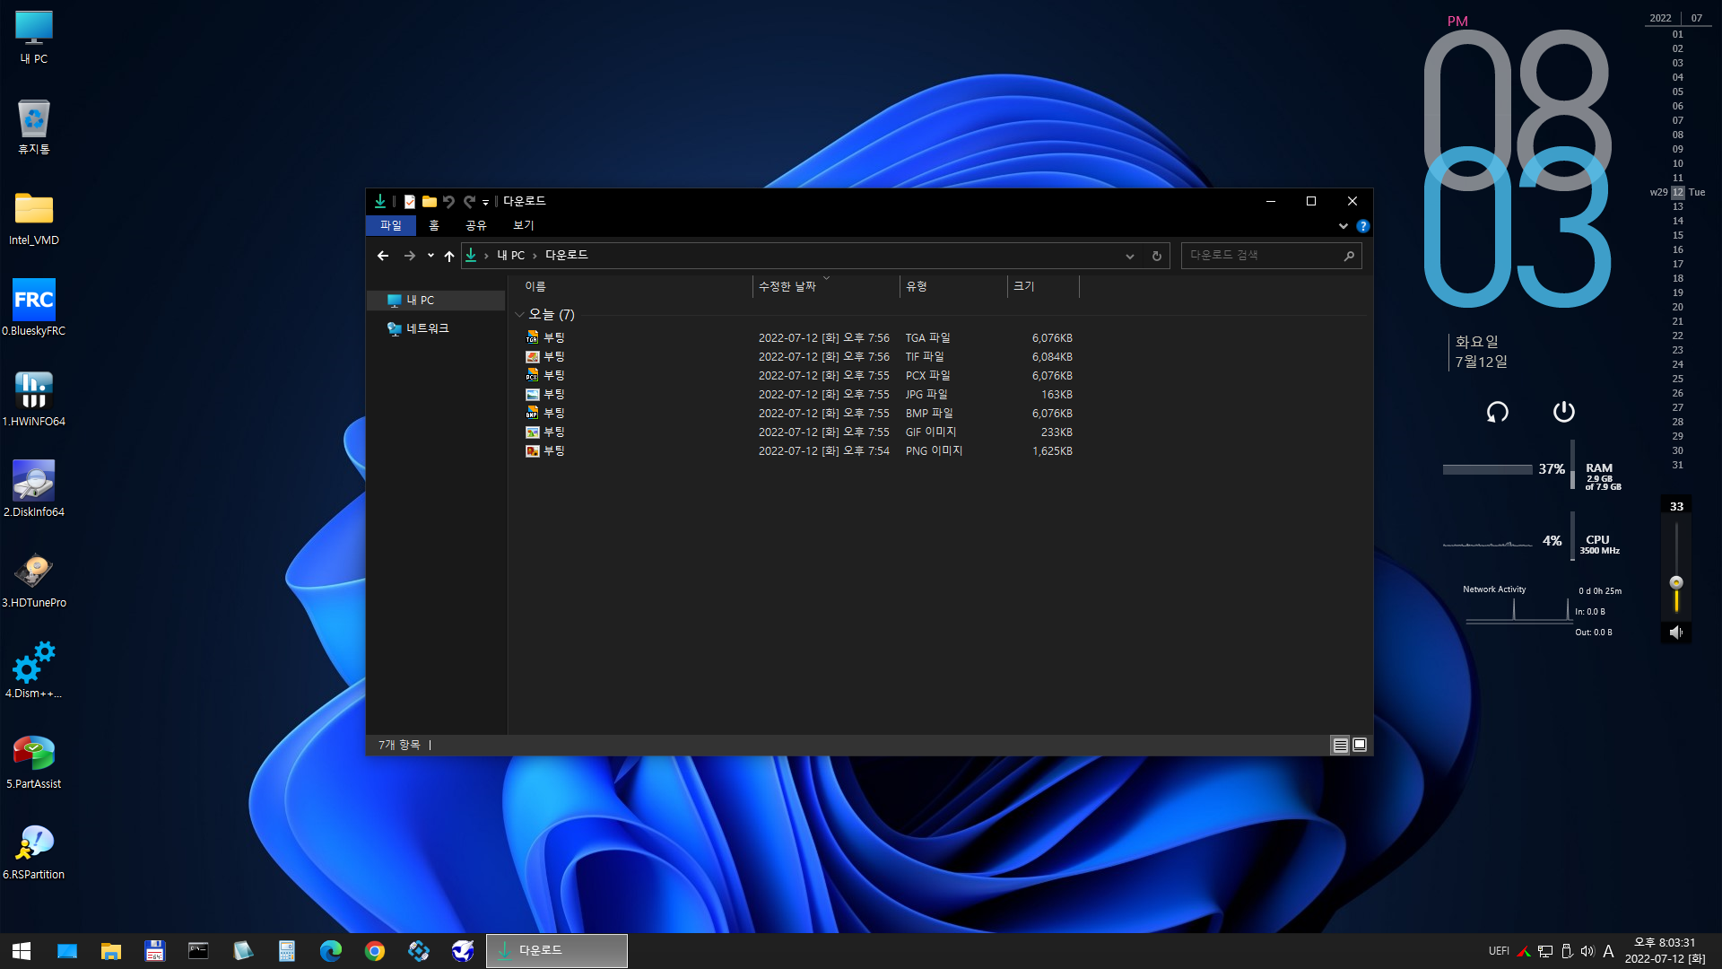
Task: Expand breadcrumb chevron before 내 PC
Action: point(486,256)
